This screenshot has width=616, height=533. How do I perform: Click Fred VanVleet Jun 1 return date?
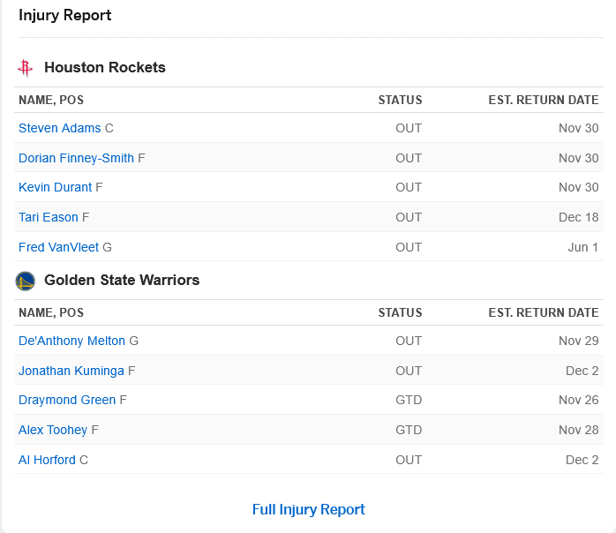coord(583,247)
